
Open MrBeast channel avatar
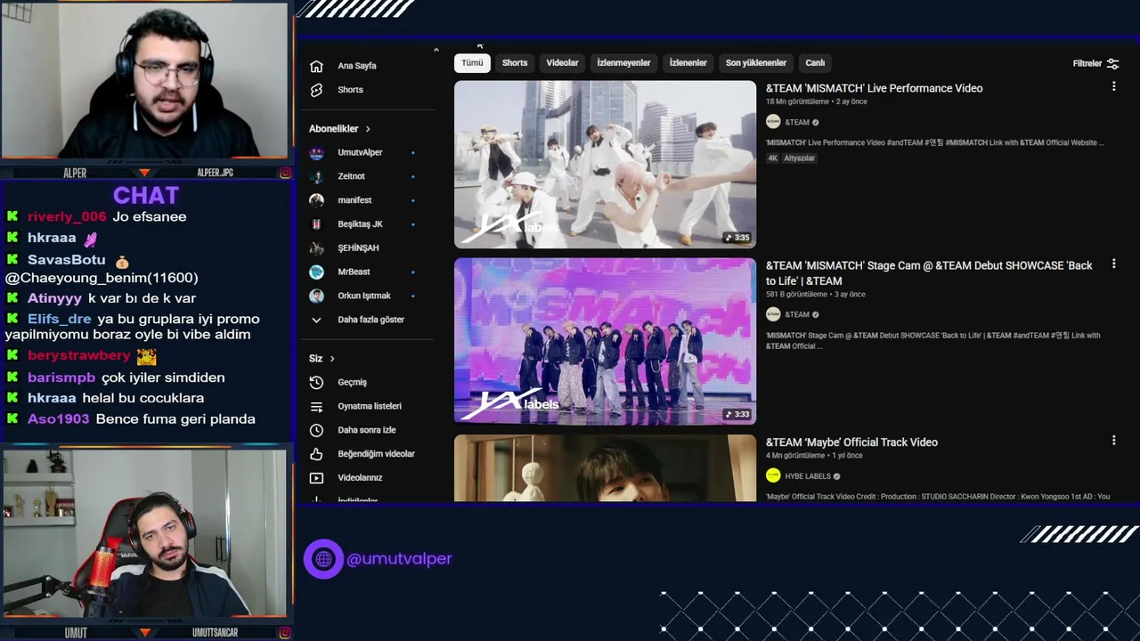[316, 272]
